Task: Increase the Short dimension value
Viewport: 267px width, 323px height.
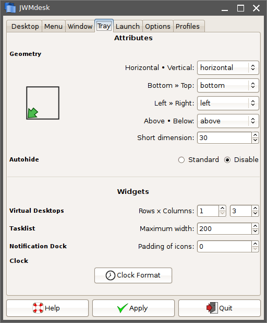Action: tap(255, 135)
